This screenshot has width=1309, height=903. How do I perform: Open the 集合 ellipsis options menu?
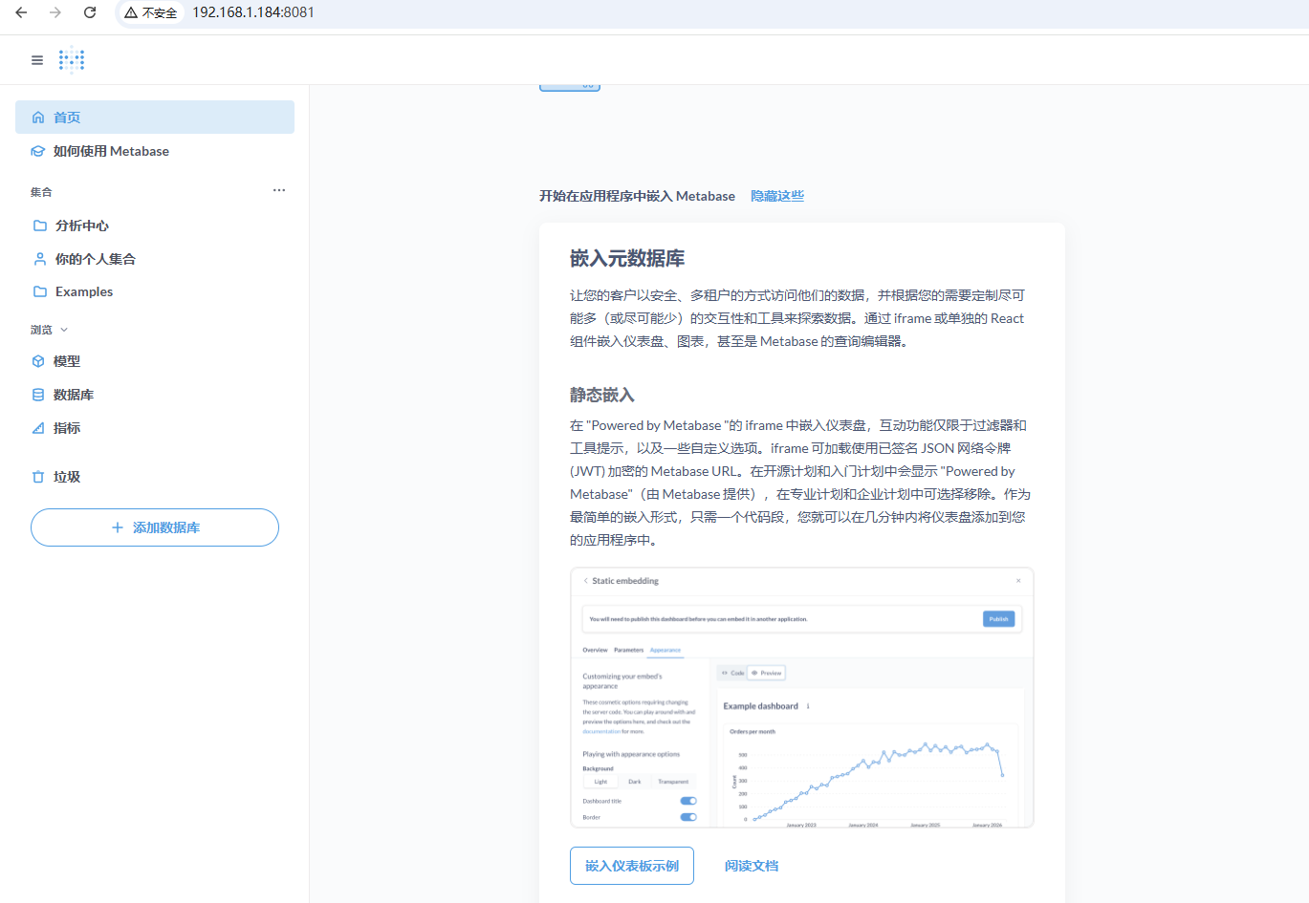(x=278, y=190)
